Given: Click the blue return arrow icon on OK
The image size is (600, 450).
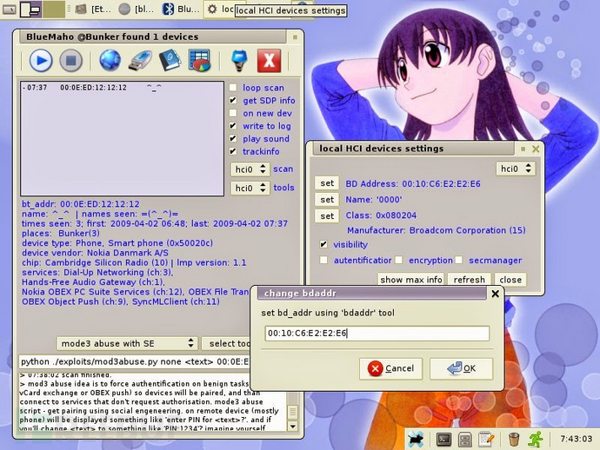Looking at the screenshot, I should pos(455,368).
